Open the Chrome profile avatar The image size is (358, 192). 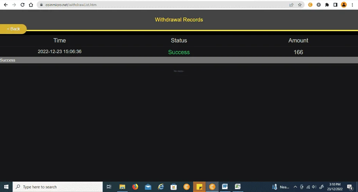tap(344, 5)
